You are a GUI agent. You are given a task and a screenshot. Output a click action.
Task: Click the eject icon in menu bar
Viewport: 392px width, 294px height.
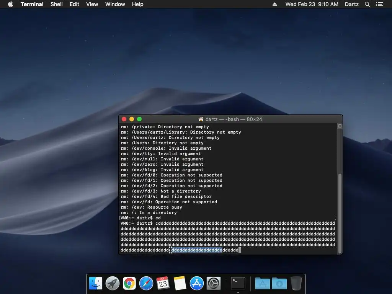[x=274, y=4]
